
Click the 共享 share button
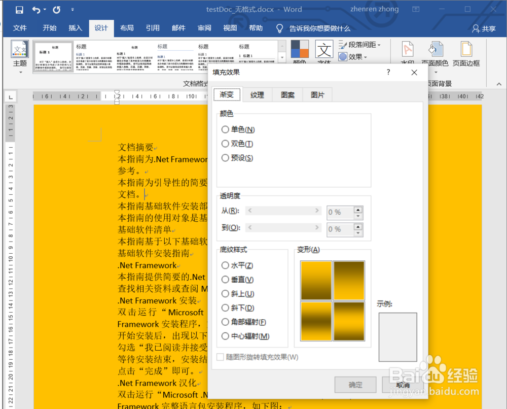click(484, 28)
